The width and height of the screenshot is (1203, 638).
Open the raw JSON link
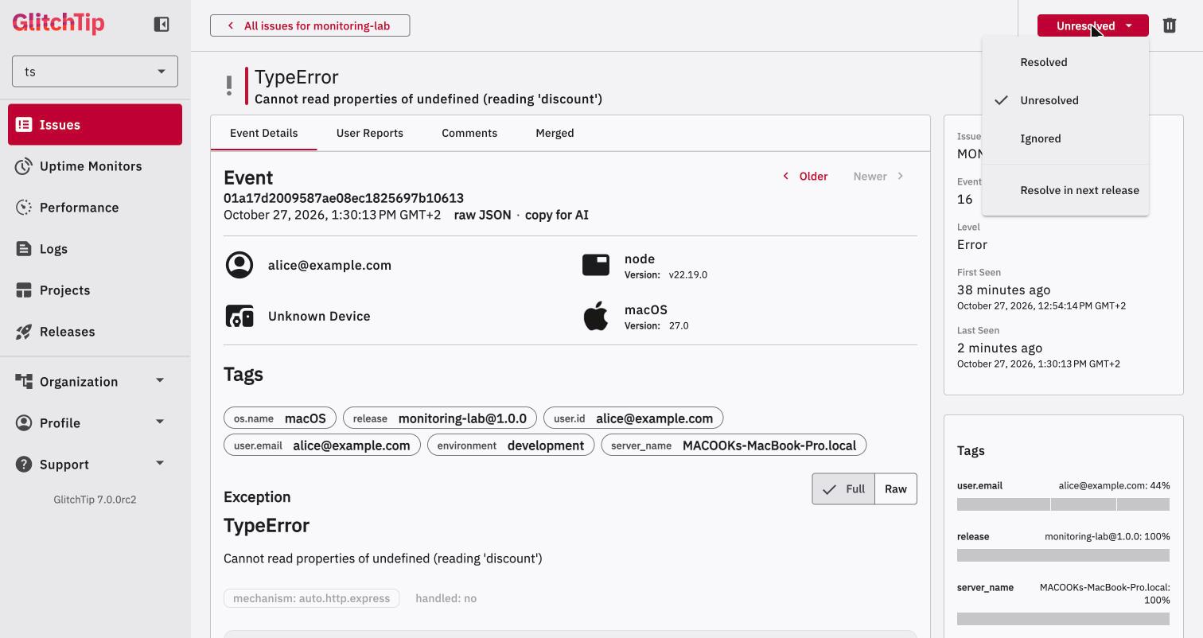pyautogui.click(x=482, y=215)
